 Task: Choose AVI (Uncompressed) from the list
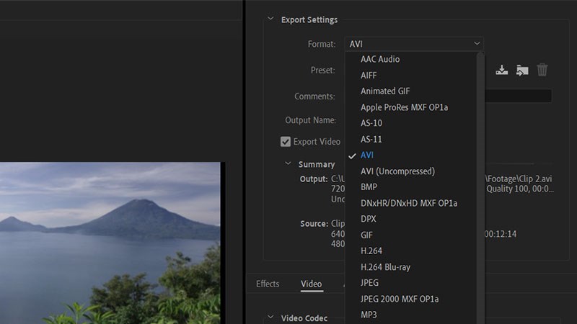397,171
